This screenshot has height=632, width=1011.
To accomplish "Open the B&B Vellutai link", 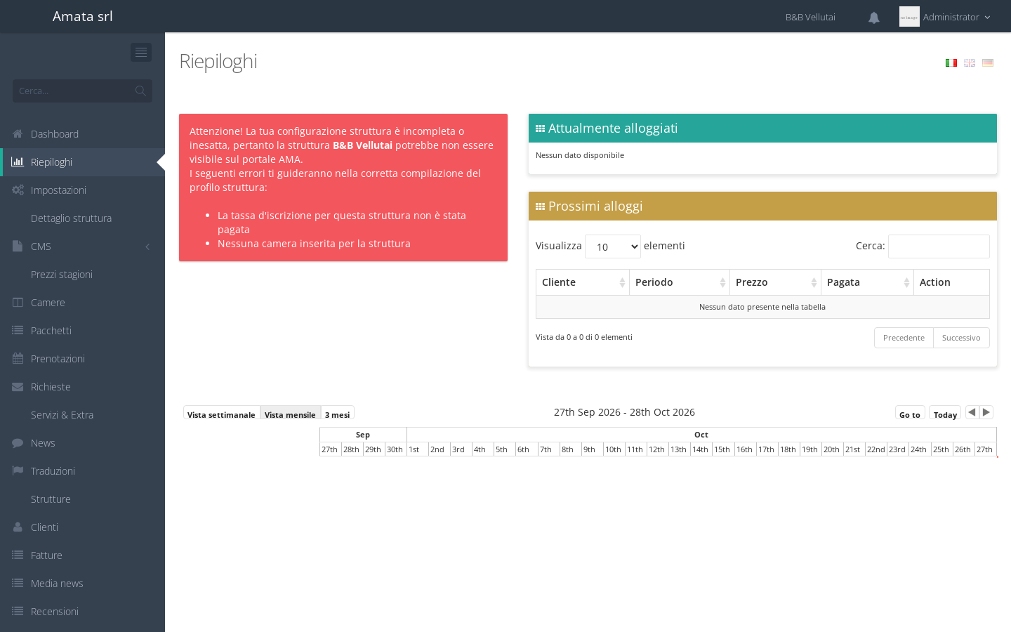I will tap(810, 17).
